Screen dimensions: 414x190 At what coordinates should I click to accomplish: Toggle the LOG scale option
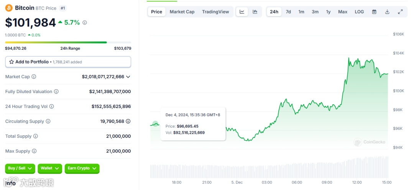pos(359,12)
